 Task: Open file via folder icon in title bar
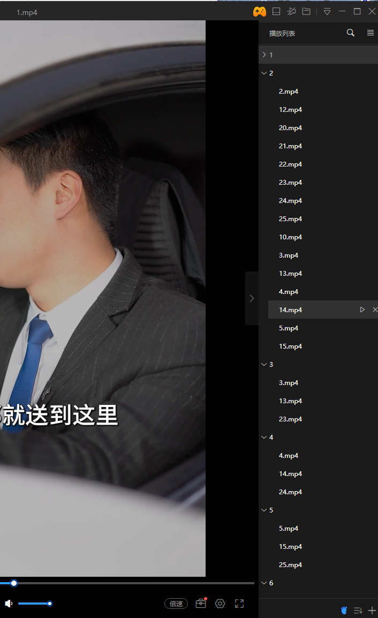[306, 11]
